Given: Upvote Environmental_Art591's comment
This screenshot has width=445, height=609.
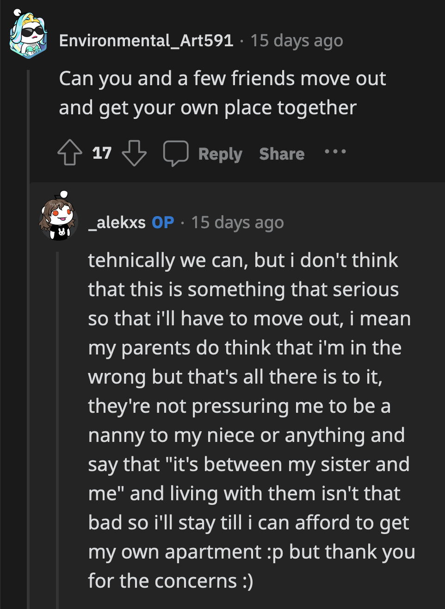Looking at the screenshot, I should point(69,153).
